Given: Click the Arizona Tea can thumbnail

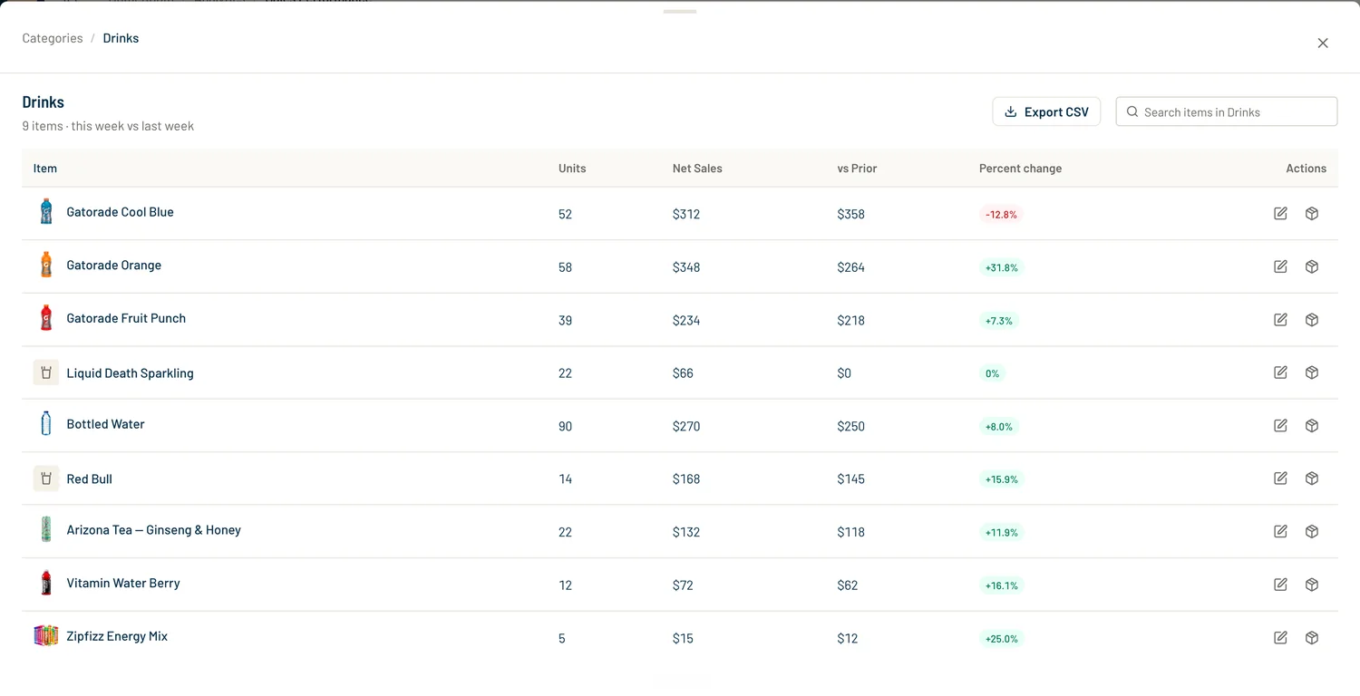Looking at the screenshot, I should [46, 530].
